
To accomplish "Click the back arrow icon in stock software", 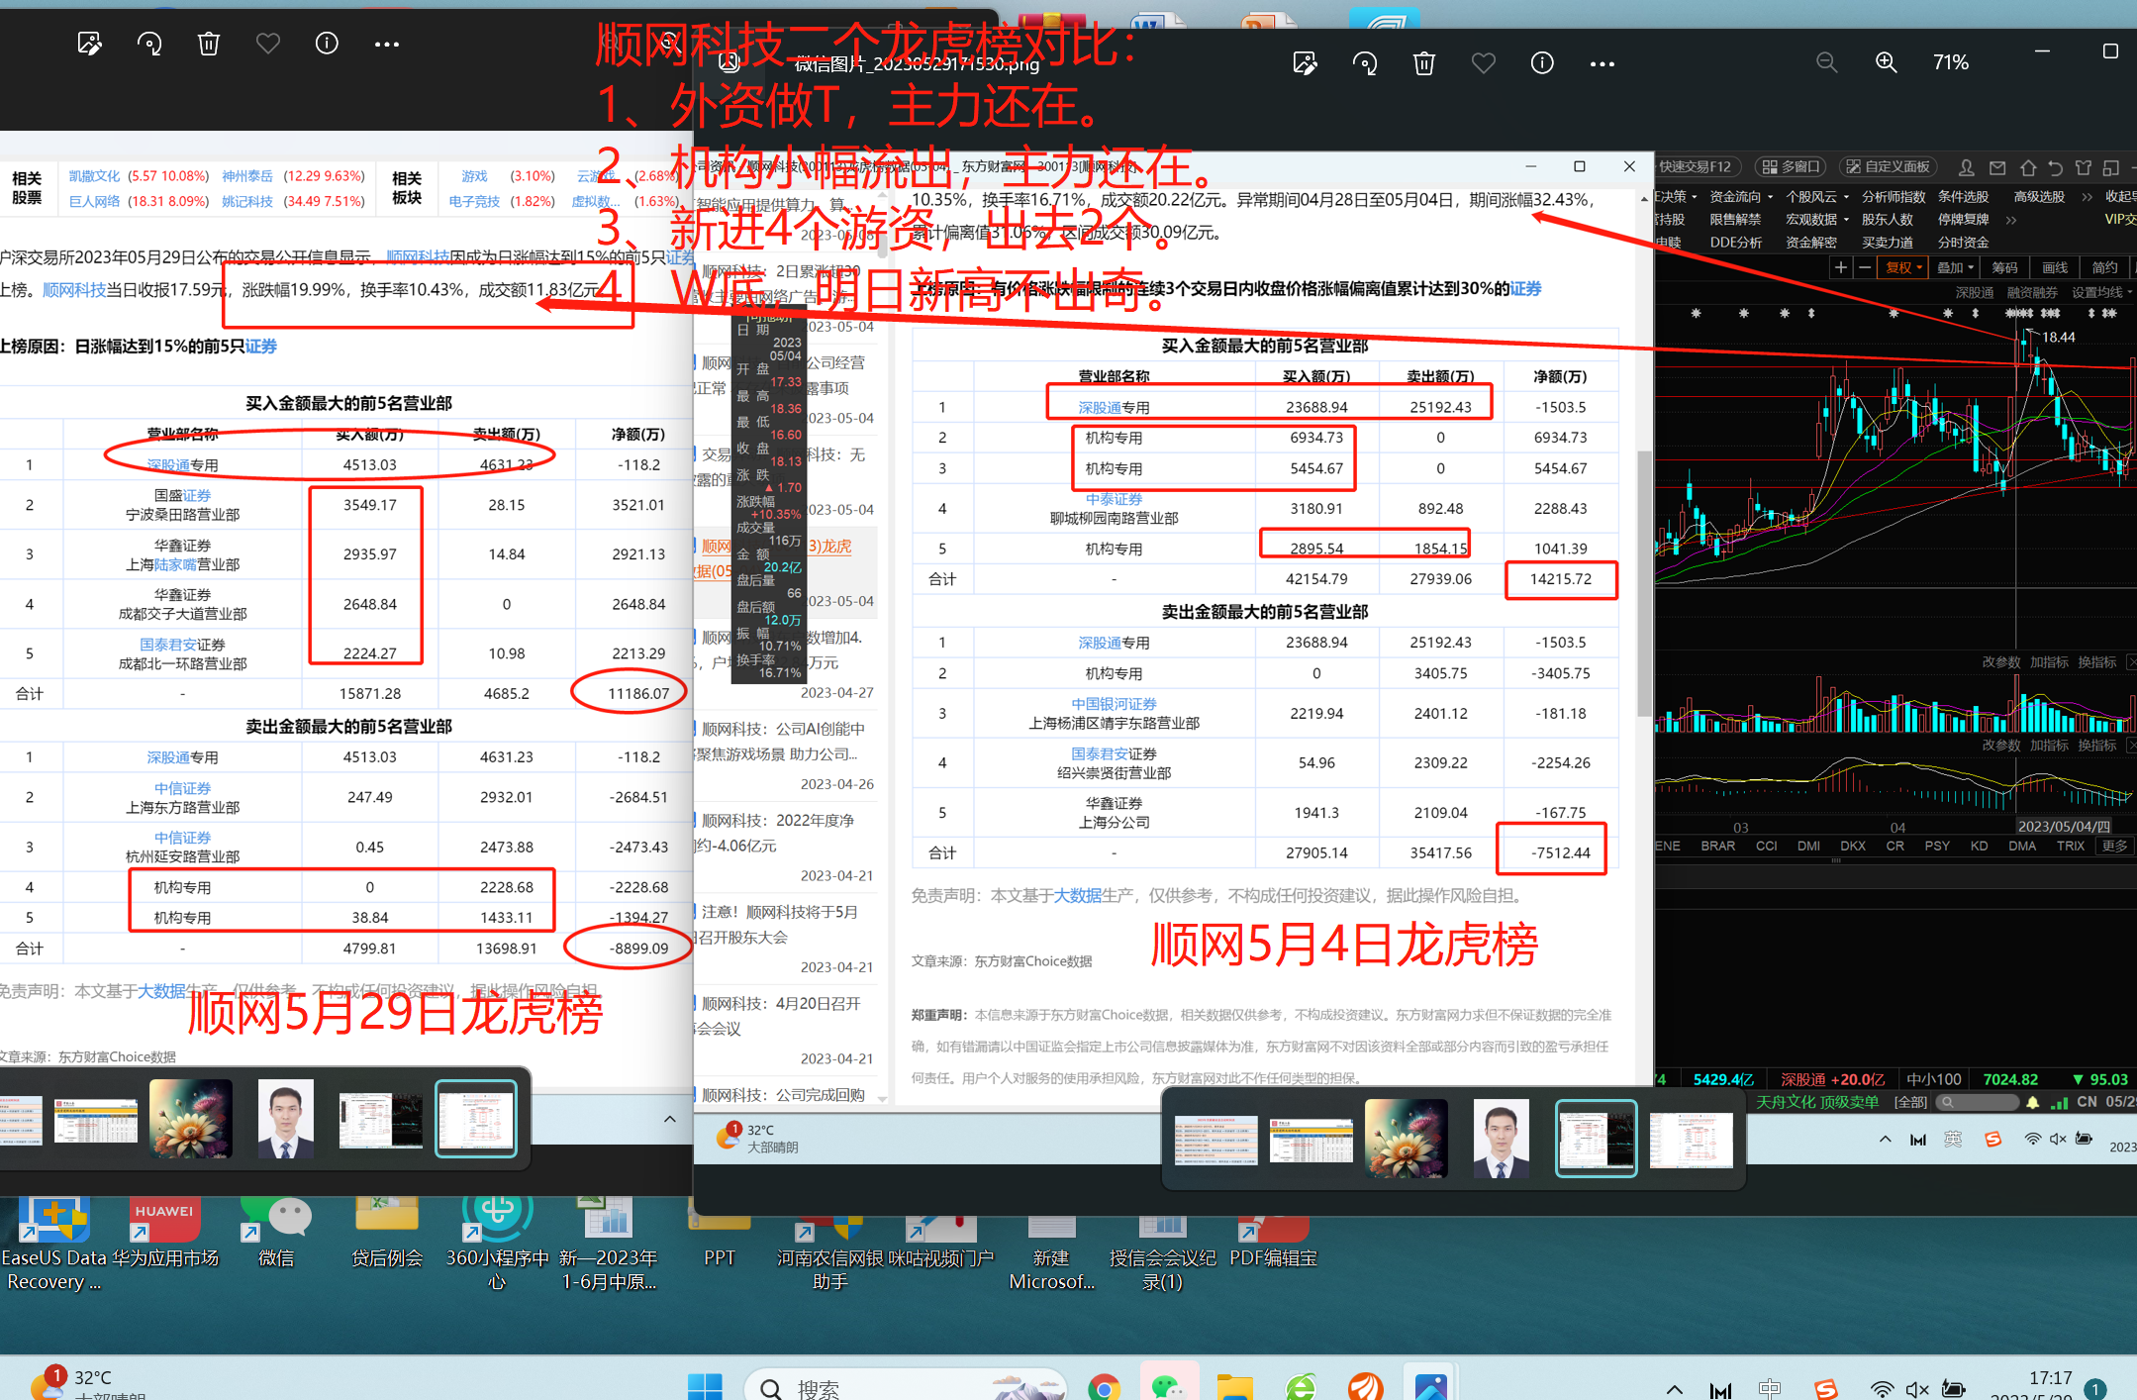I will pyautogui.click(x=2056, y=167).
